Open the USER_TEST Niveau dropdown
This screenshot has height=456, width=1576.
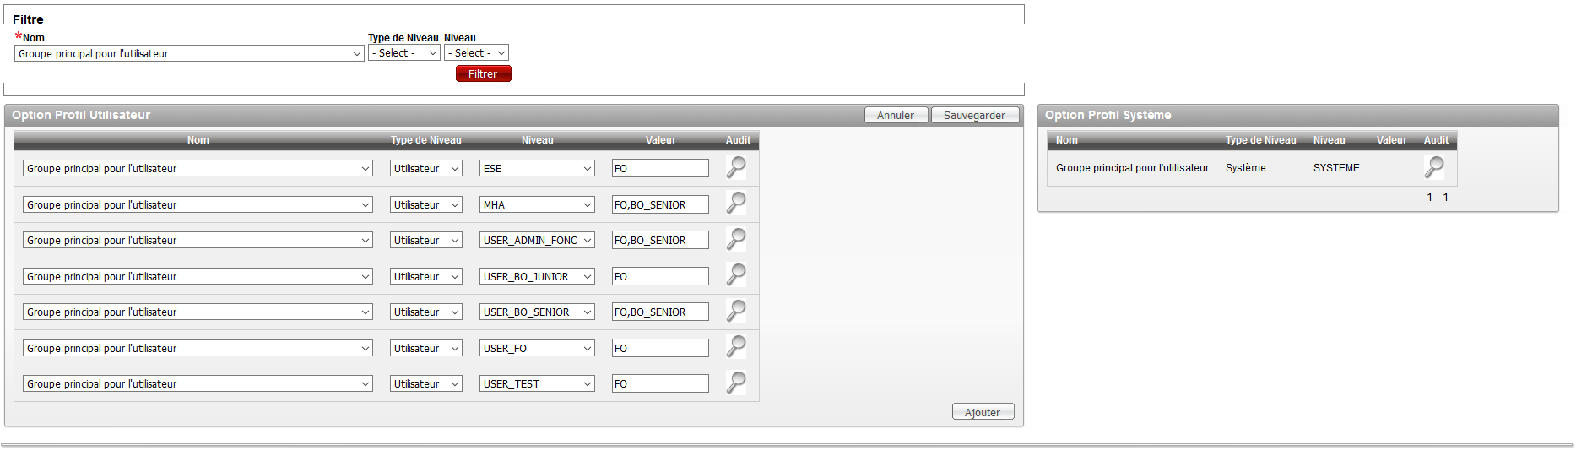coord(537,384)
